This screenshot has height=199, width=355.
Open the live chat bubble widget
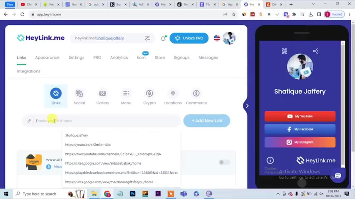tap(338, 176)
